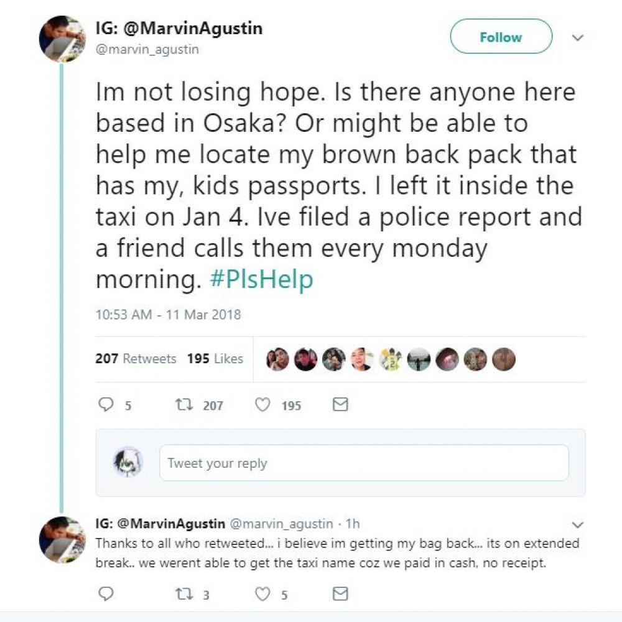Image resolution: width=622 pixels, height=622 pixels.
Task: Reply to the follow-up tweet below
Action: coord(106,594)
